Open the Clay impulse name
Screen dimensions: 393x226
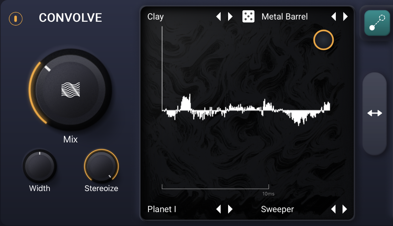[x=155, y=16]
